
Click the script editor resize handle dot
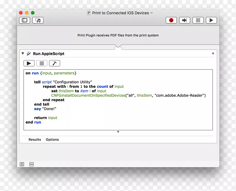point(118,132)
